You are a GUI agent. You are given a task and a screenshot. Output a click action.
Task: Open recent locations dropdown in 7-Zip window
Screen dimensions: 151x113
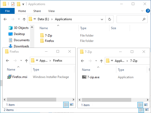click(x=96, y=61)
